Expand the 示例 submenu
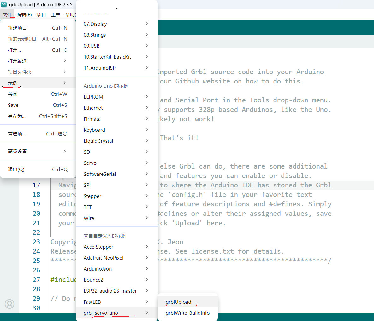 [38, 83]
